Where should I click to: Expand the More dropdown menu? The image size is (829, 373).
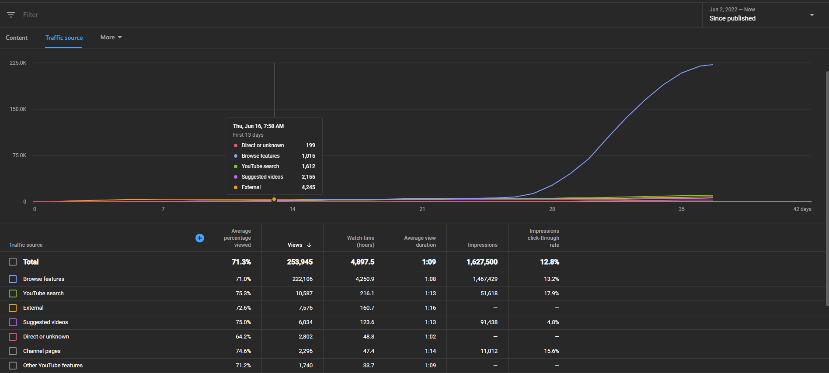[111, 38]
